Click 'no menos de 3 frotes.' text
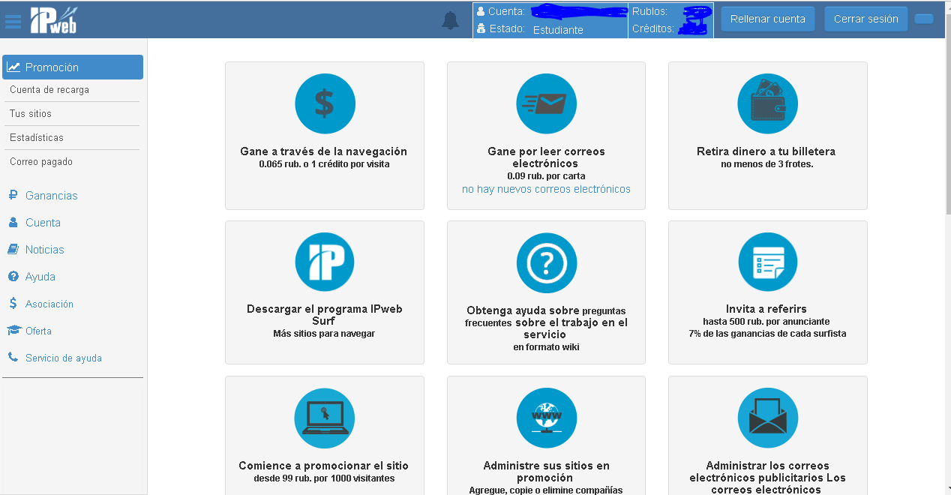Image resolution: width=951 pixels, height=495 pixels. (766, 164)
